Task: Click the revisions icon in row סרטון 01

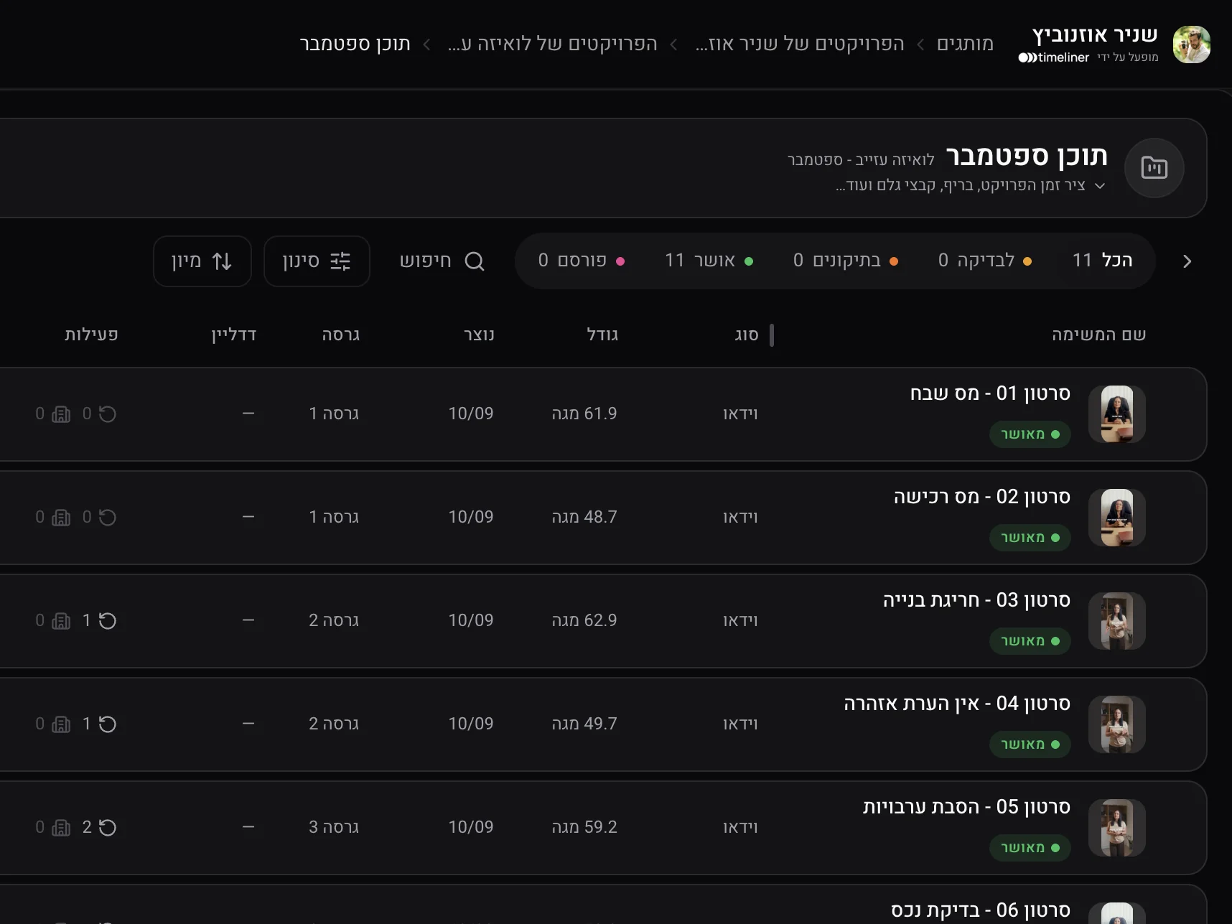Action: 107,414
